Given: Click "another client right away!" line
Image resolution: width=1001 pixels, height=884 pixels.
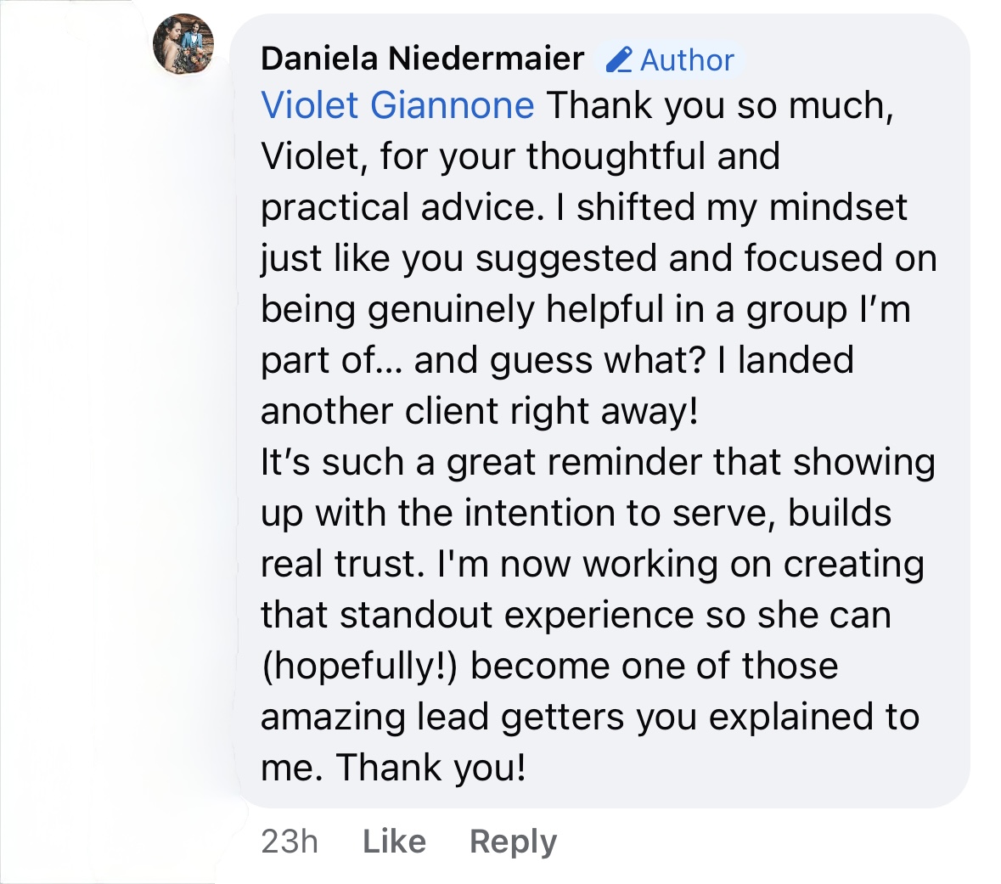Looking at the screenshot, I should 479,411.
